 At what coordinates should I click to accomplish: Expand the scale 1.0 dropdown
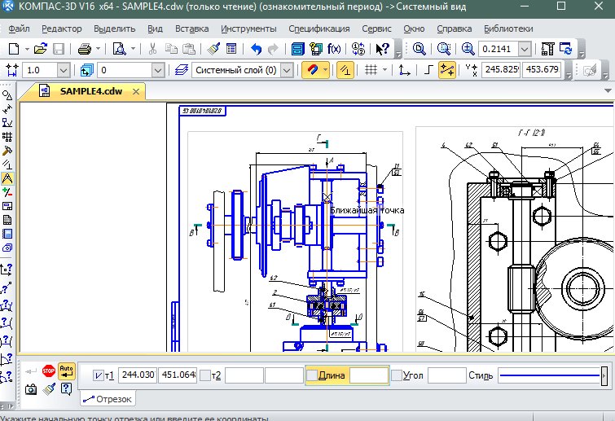coord(64,70)
